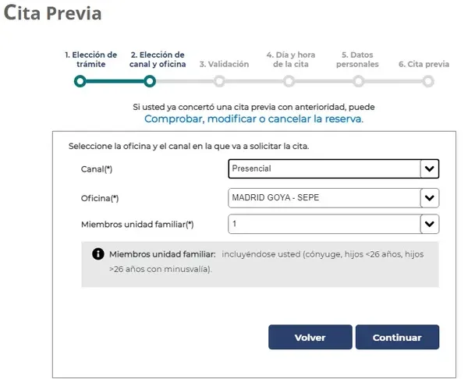Expand Miembros unidad familiar dropdown arrow
468x379 pixels.
pyautogui.click(x=429, y=225)
